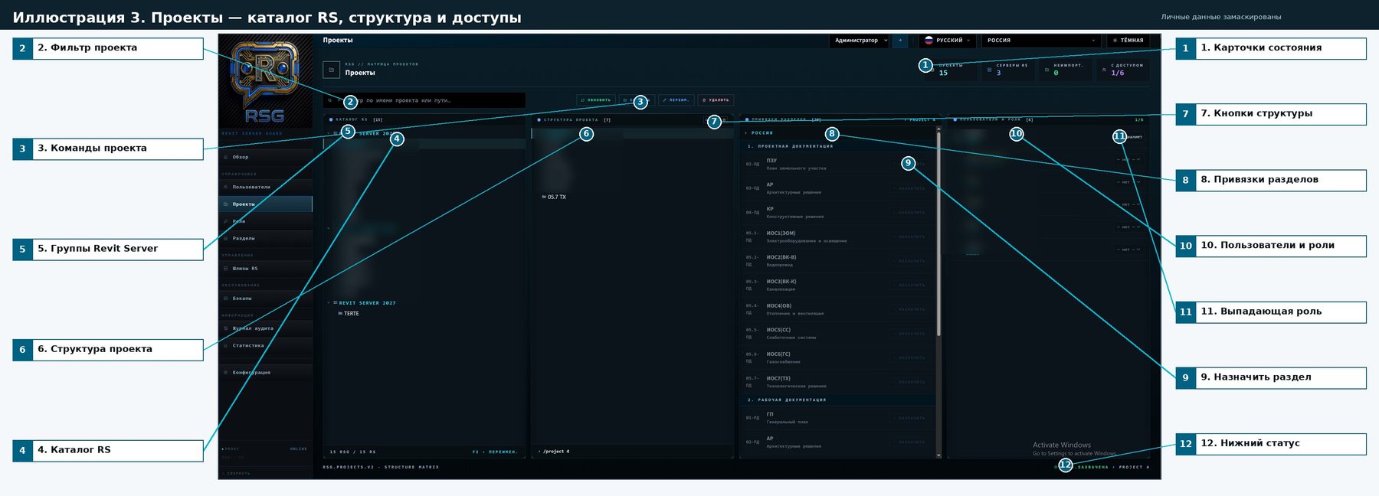Image resolution: width=1379 pixels, height=496 pixels.
Task: Collapse the sidebar with Свернуть
Action: [x=239, y=473]
